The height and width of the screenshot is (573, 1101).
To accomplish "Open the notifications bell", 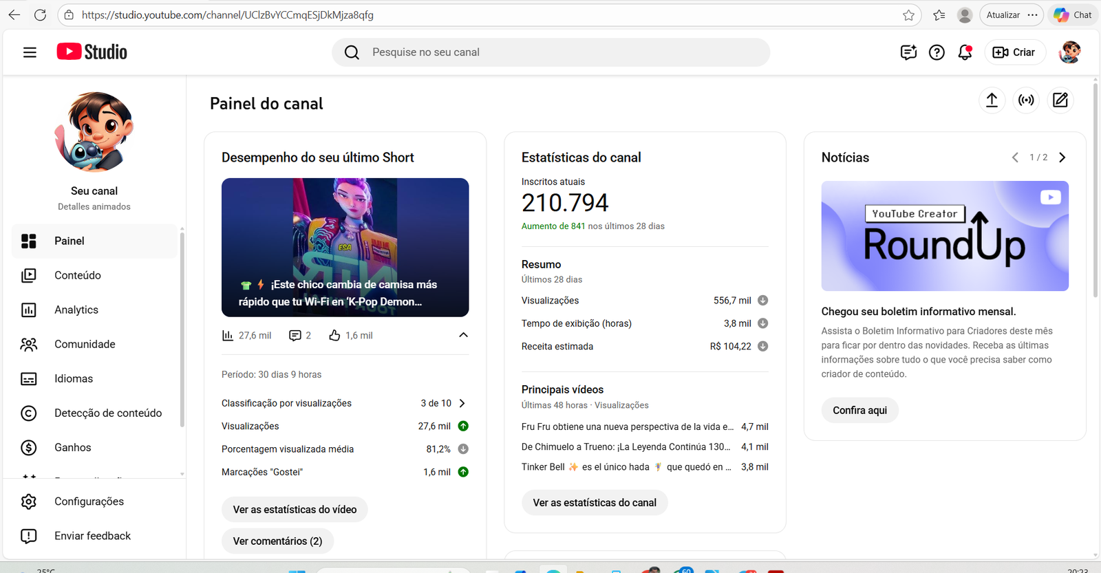I will click(x=965, y=52).
